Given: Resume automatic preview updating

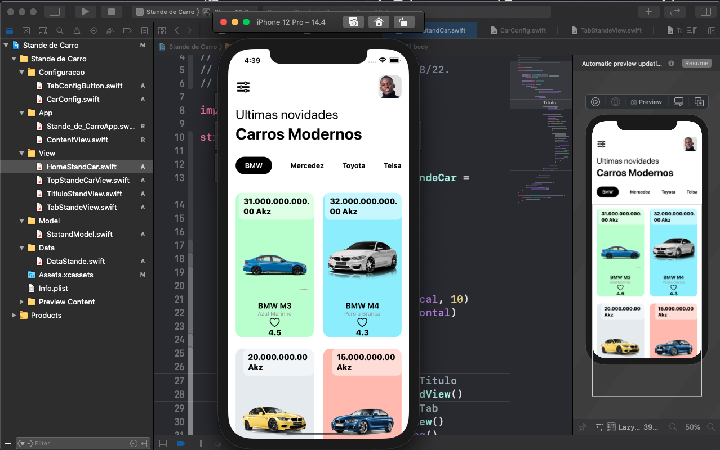Looking at the screenshot, I should point(697,63).
